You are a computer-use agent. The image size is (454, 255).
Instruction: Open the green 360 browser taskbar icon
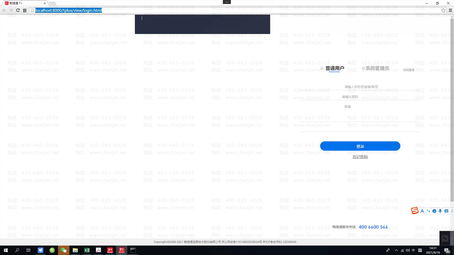tap(52, 250)
